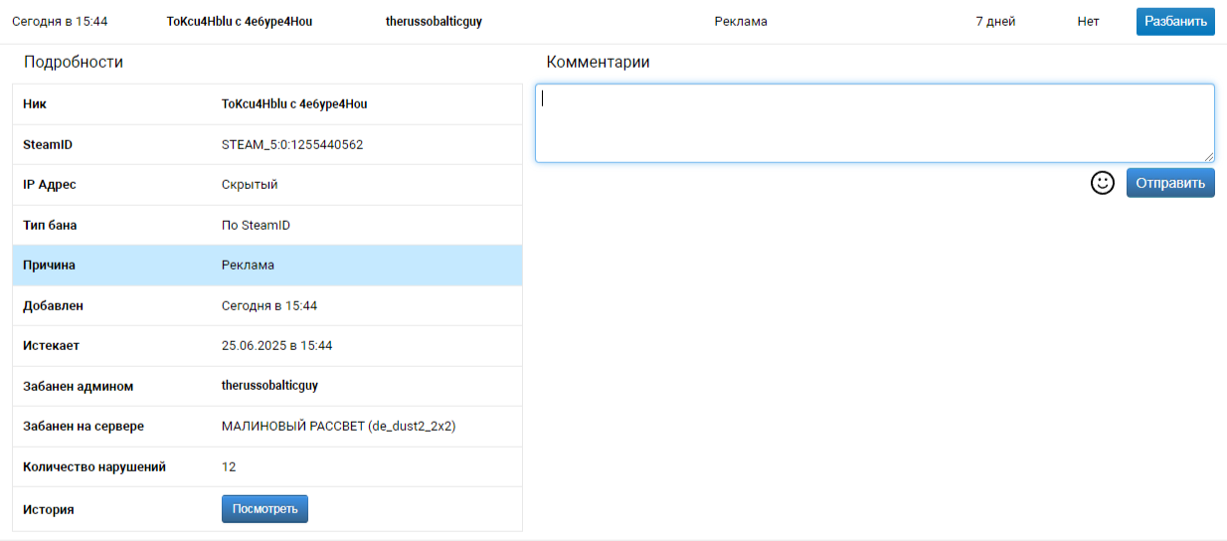Click the Забанен админом label

click(78, 386)
